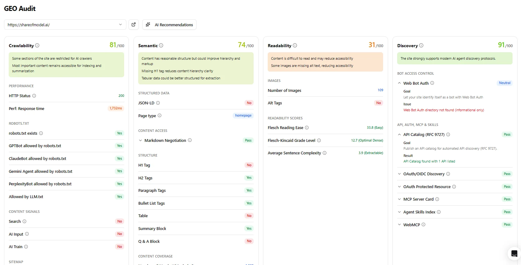Collapse the Web Bot Auth section

point(399,83)
